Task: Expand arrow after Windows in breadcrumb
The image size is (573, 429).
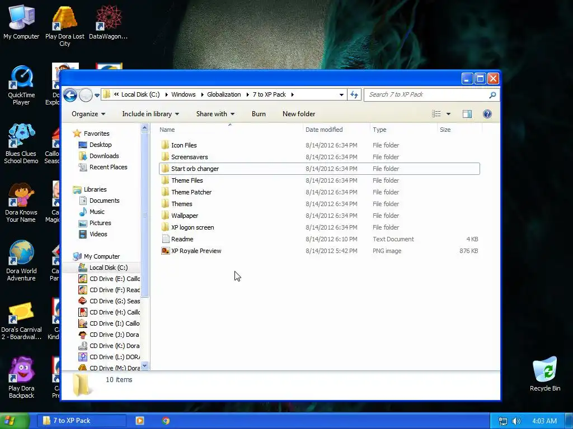Action: tap(201, 94)
